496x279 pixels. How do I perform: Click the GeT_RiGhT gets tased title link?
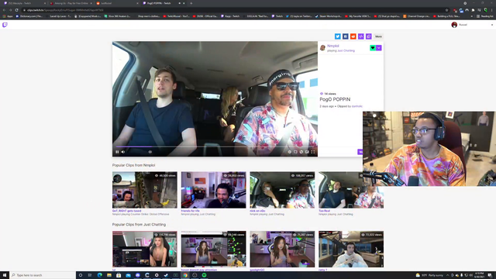(x=127, y=211)
